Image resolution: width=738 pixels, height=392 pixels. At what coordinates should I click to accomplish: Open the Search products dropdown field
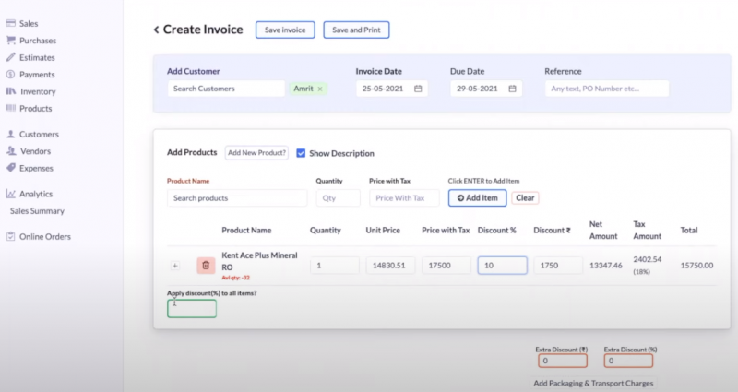[237, 198]
